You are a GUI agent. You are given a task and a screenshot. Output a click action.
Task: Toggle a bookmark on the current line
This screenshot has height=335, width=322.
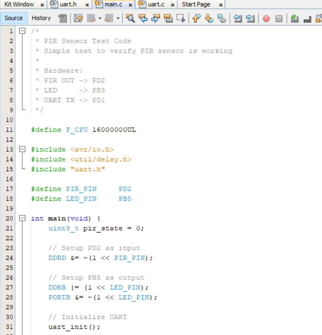click(x=221, y=18)
